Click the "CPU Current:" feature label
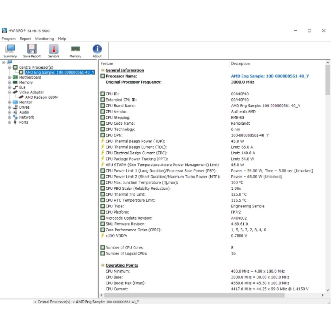 (x=117, y=289)
